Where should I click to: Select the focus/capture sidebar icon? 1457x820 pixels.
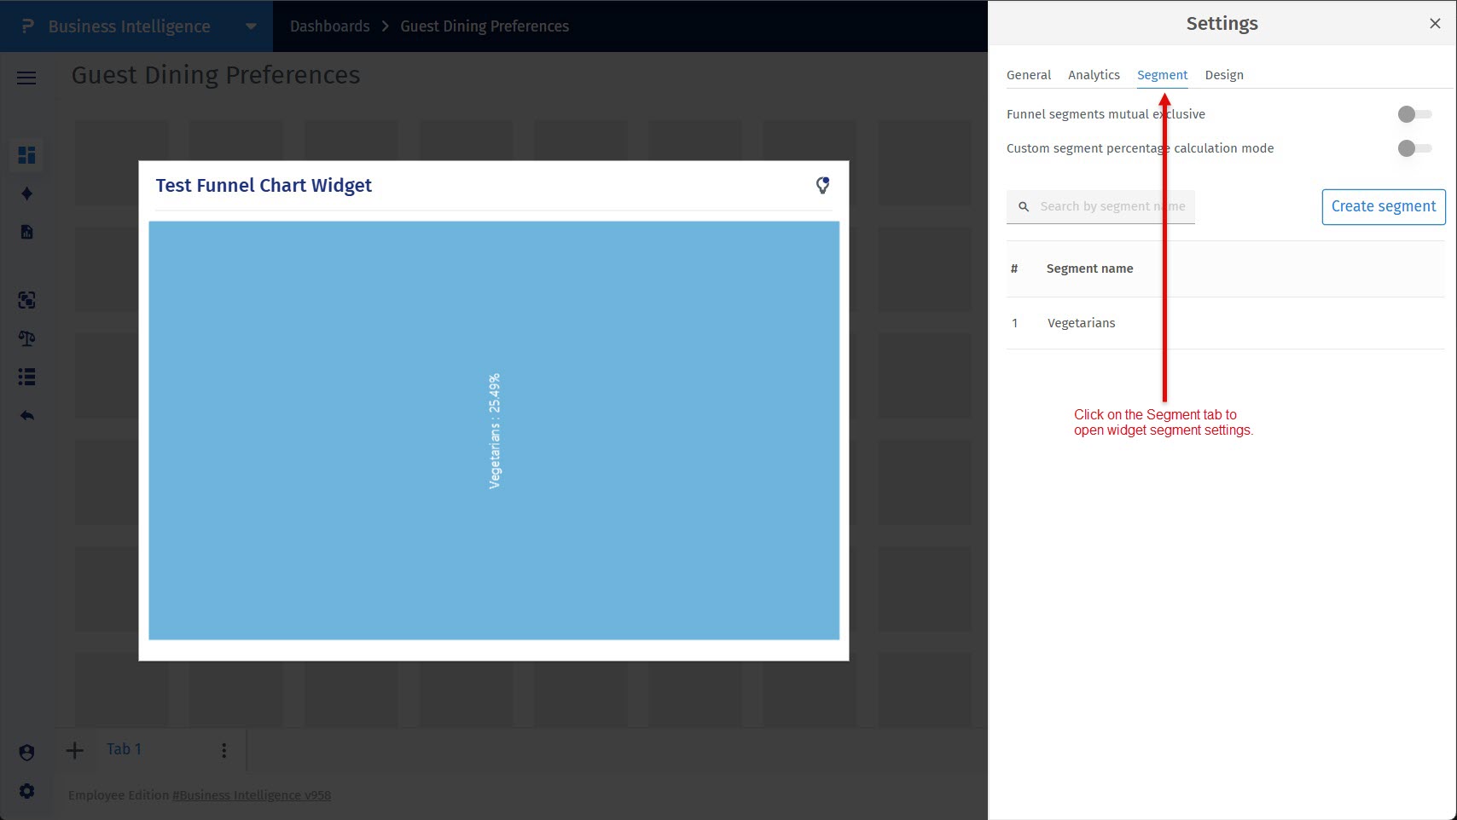(x=26, y=300)
